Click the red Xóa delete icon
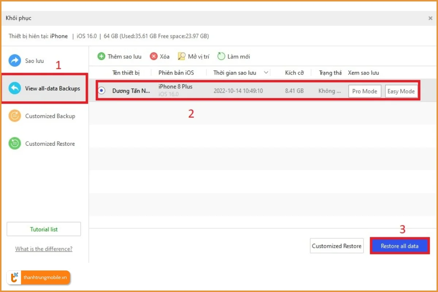The image size is (438, 292). [x=154, y=57]
